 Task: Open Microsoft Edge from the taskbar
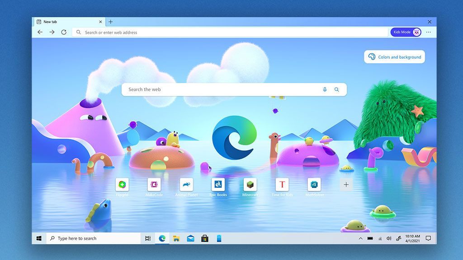tap(162, 238)
